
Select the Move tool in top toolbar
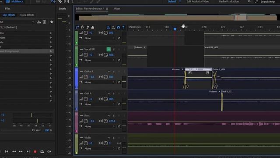point(53,1)
